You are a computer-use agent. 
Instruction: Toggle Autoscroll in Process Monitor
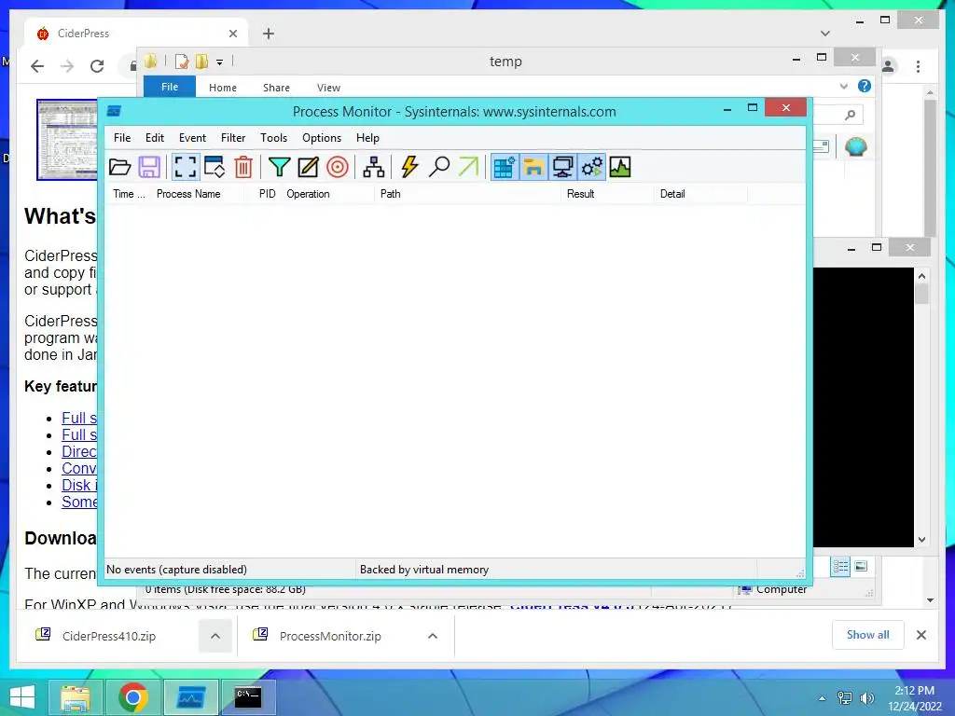tap(215, 167)
